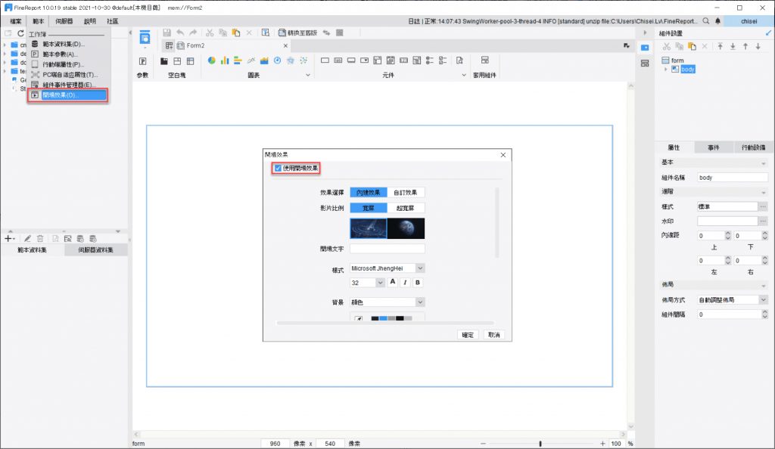Insert a scatter chart component

click(303, 60)
